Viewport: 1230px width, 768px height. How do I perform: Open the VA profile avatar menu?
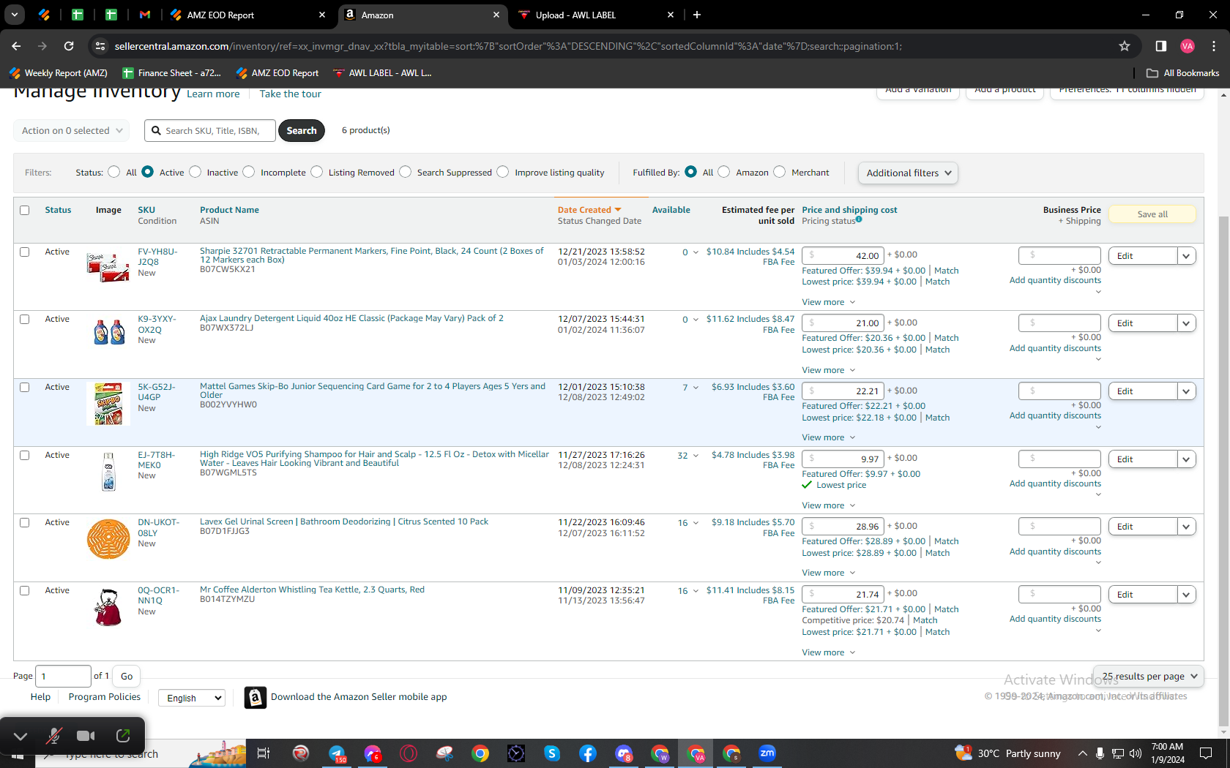pyautogui.click(x=1188, y=46)
